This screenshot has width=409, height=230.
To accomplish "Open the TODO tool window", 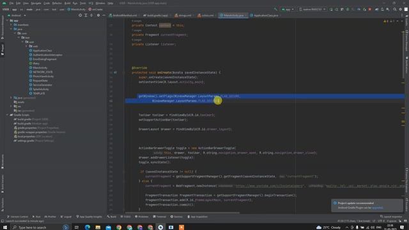I will pyautogui.click(x=125, y=217).
